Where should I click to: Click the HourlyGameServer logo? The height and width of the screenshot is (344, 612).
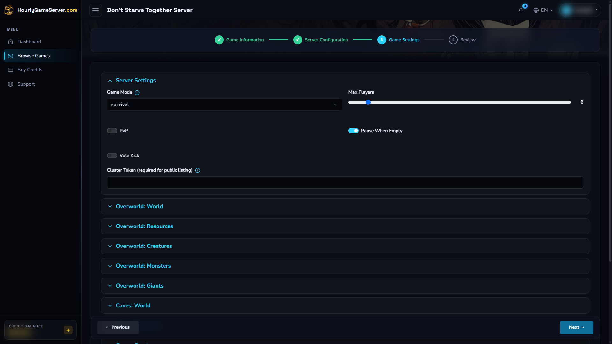coord(40,10)
